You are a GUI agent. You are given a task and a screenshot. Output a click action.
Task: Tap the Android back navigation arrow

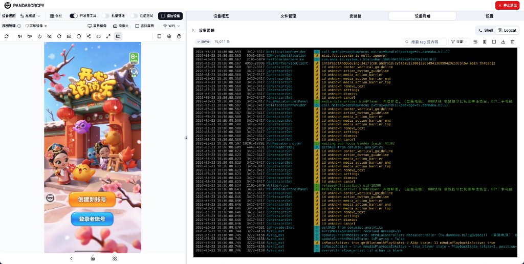click(71, 258)
